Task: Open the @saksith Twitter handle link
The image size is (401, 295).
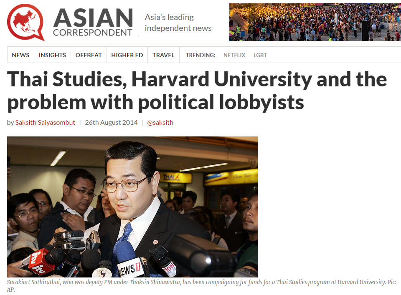Action: coord(160,123)
